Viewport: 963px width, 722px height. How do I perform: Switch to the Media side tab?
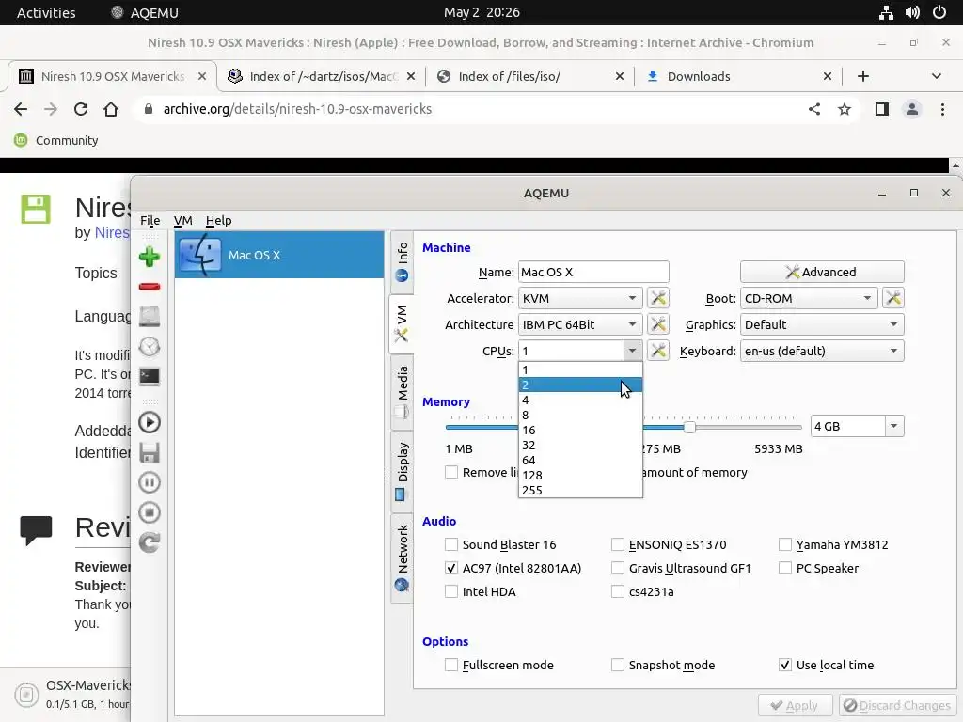click(402, 392)
